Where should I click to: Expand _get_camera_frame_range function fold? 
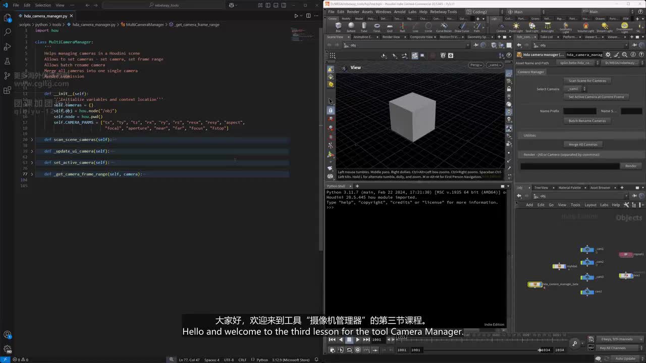32,174
